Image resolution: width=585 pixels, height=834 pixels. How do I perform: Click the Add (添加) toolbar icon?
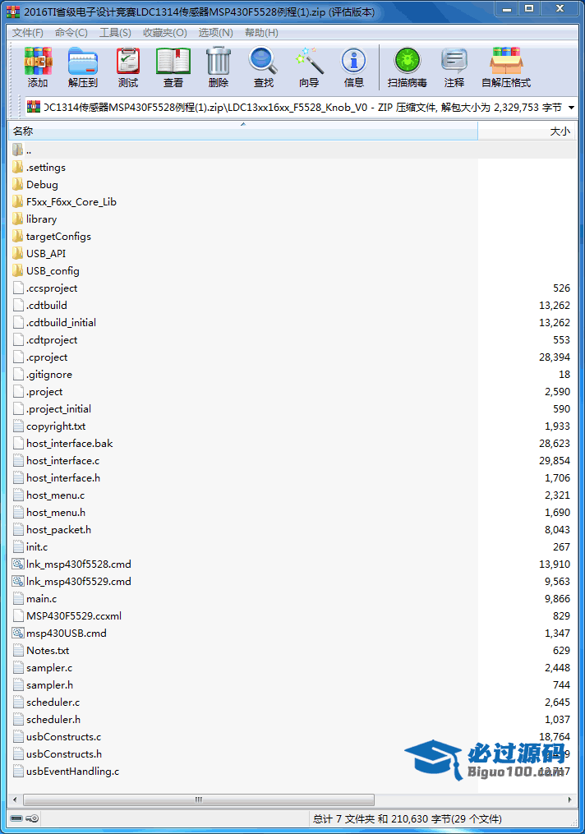[x=38, y=61]
